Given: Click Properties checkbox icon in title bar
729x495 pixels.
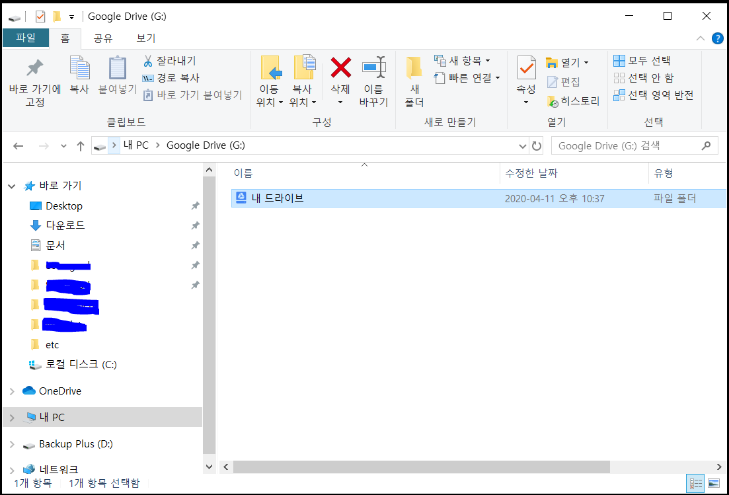Looking at the screenshot, I should coord(40,17).
